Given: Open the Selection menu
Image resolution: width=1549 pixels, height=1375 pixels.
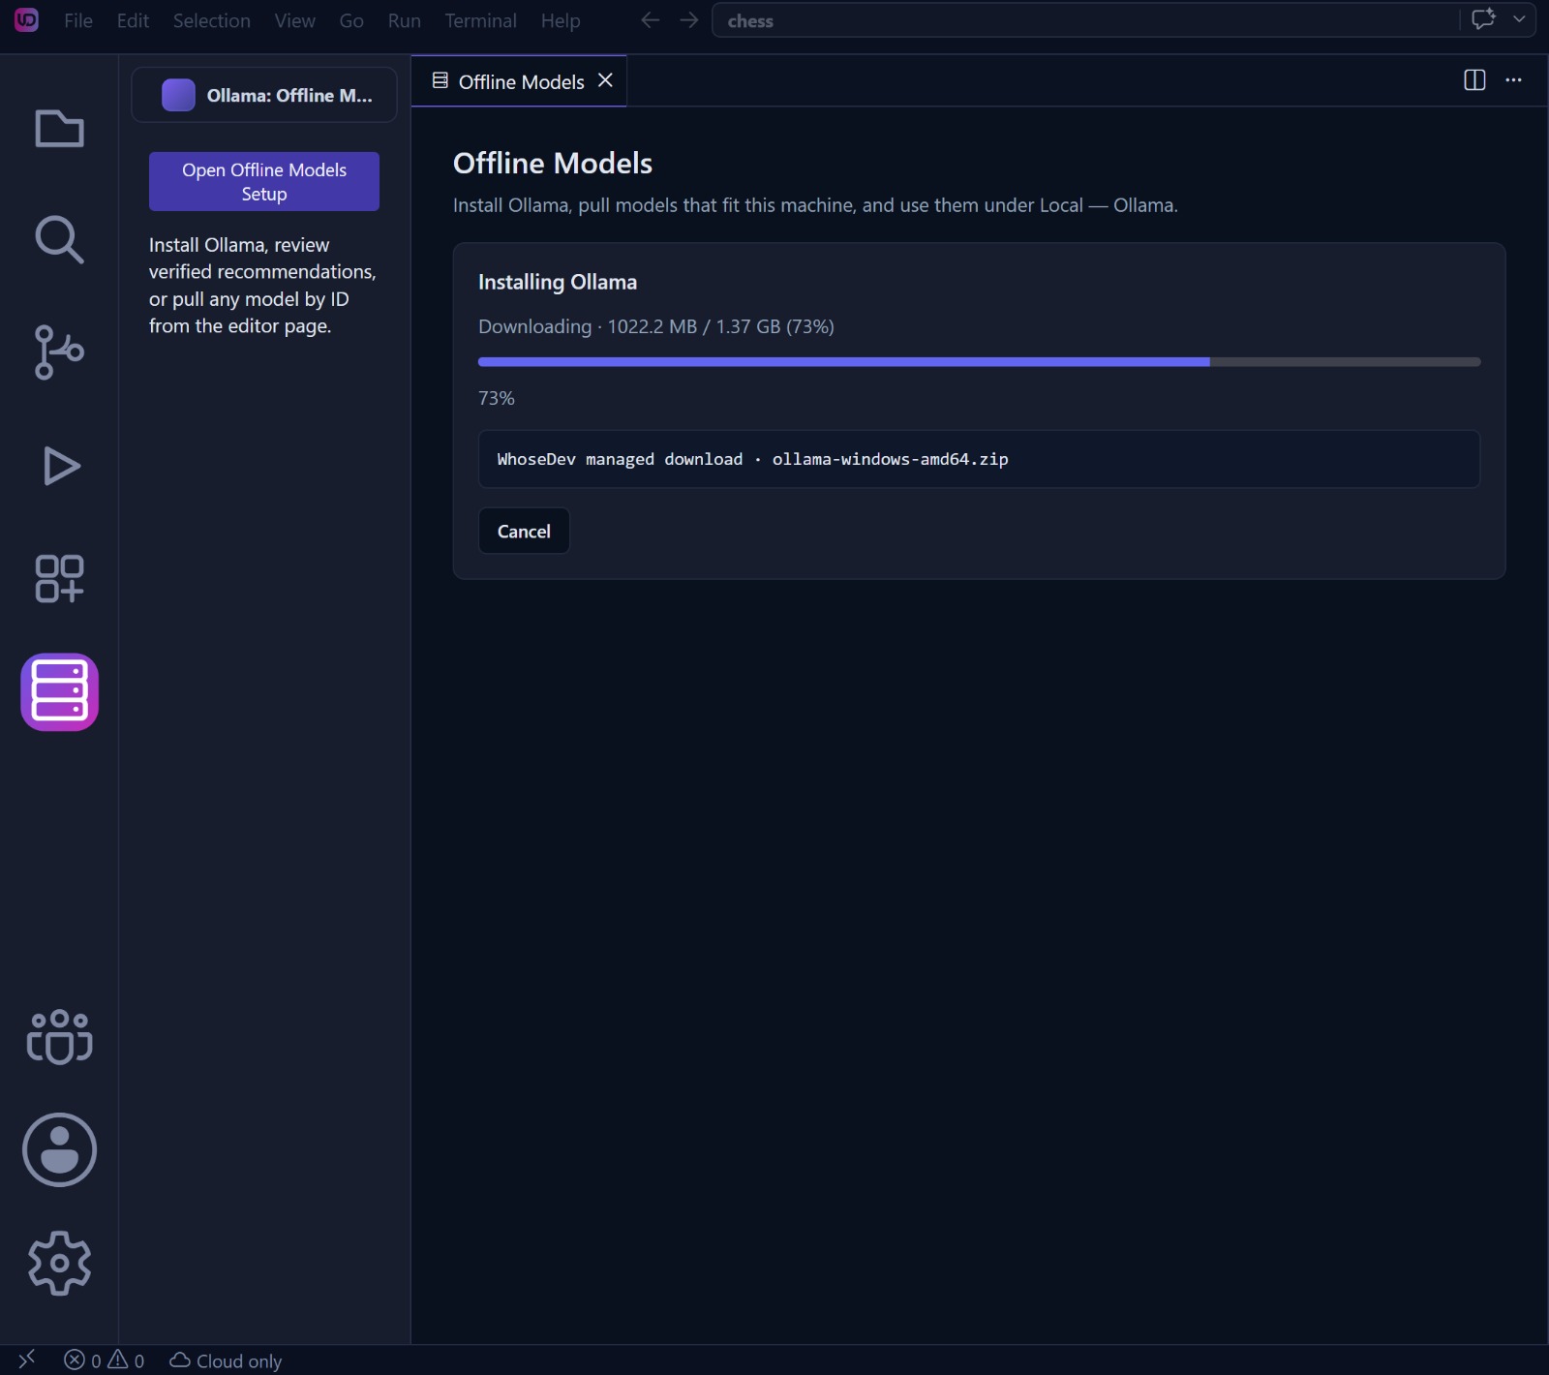Looking at the screenshot, I should [x=212, y=20].
